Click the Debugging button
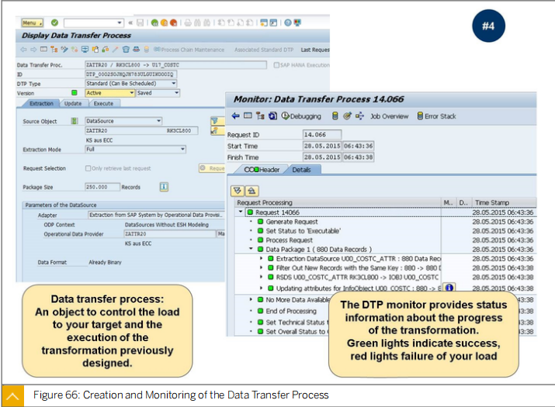555x407 pixels. coord(301,116)
